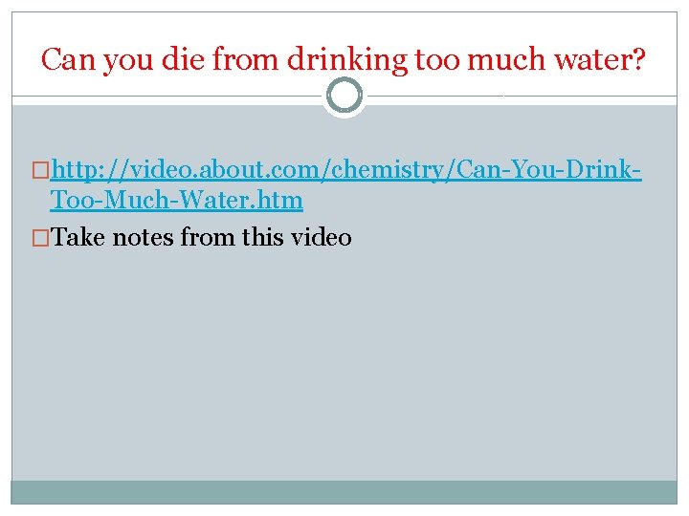The height and width of the screenshot is (516, 689).
Task: Click the divider line left of the ring
Action: (167, 96)
